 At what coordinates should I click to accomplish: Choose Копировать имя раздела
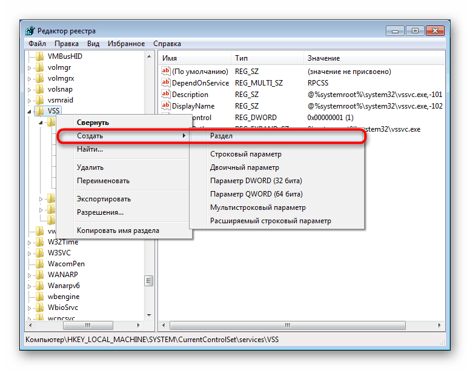tap(124, 230)
